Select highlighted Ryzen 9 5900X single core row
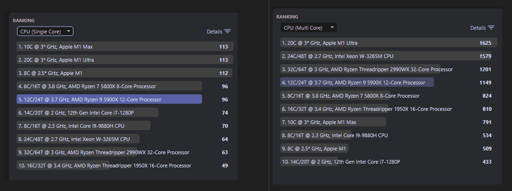The image size is (512, 191). click(x=125, y=100)
